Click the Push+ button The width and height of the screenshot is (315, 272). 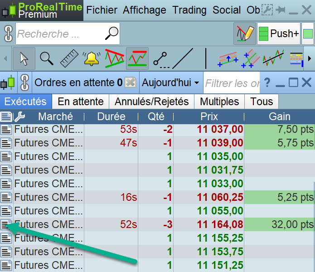(x=279, y=34)
